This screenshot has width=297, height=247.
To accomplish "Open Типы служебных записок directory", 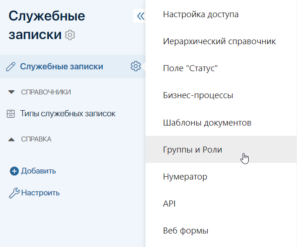I will [x=68, y=114].
